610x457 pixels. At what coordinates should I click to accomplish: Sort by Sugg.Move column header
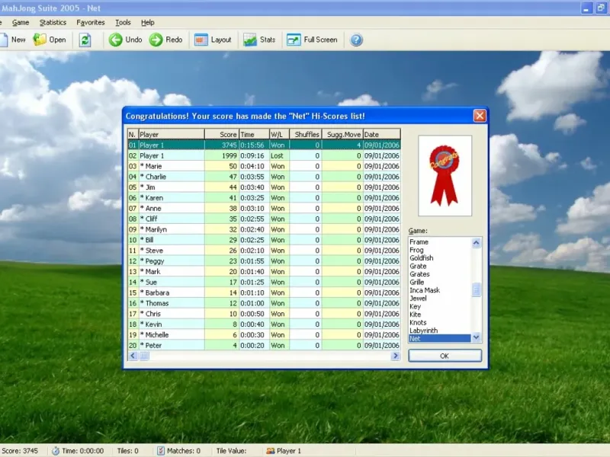(342, 135)
